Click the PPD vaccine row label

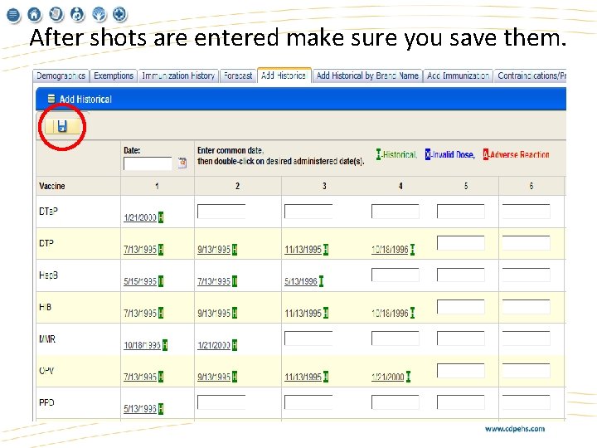click(46, 402)
